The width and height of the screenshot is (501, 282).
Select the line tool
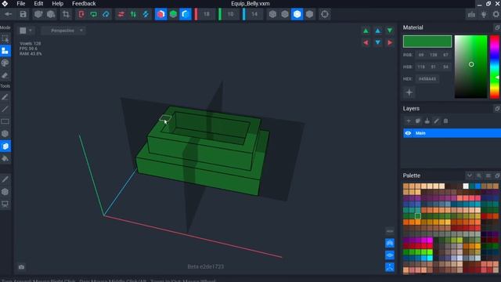coord(5,109)
